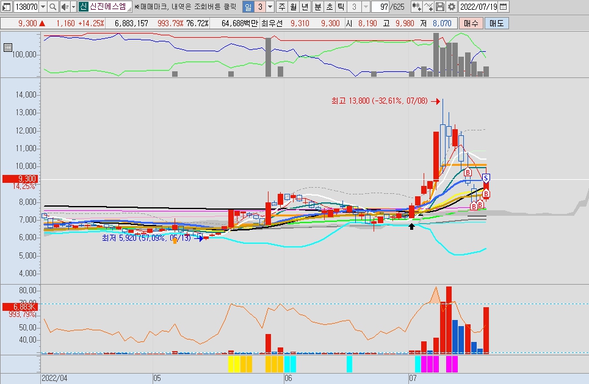This screenshot has height=384, width=589.
Task: Click the 100,000 label in top pane
Action: 24,54
